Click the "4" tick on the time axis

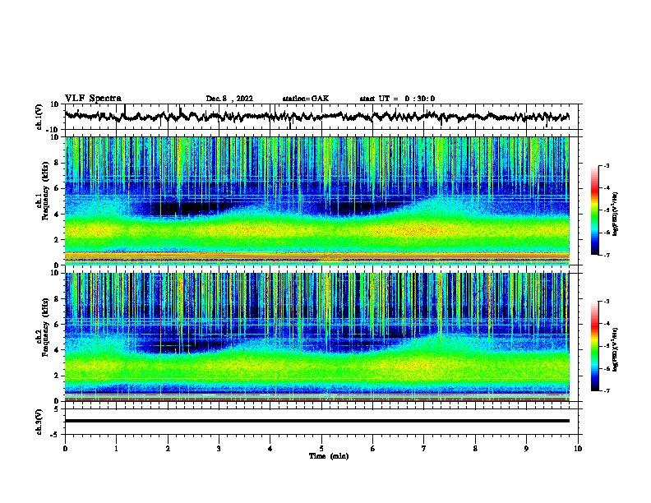tap(270, 449)
